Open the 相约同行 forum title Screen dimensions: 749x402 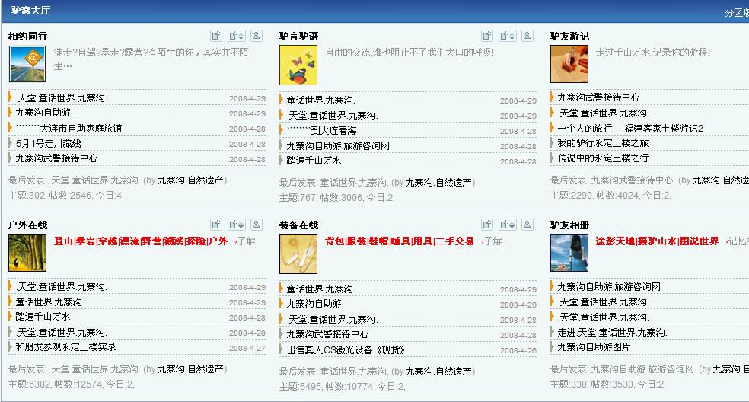click(x=27, y=37)
